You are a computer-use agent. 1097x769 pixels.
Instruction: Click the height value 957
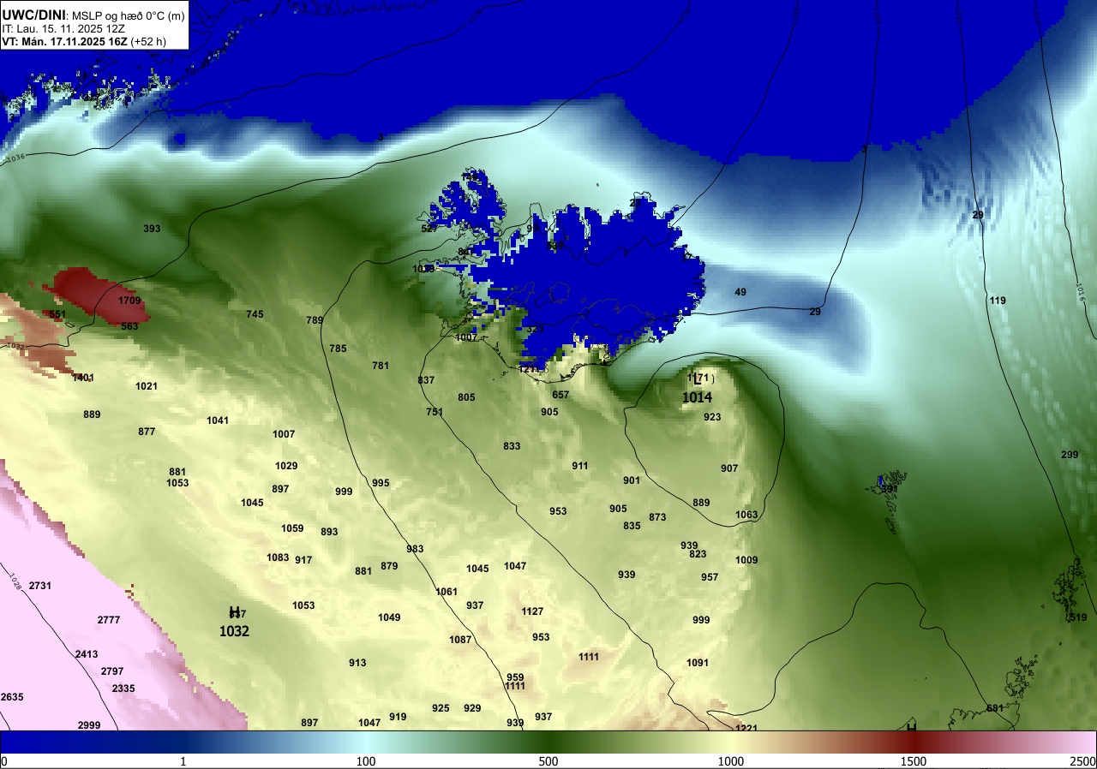coord(709,577)
